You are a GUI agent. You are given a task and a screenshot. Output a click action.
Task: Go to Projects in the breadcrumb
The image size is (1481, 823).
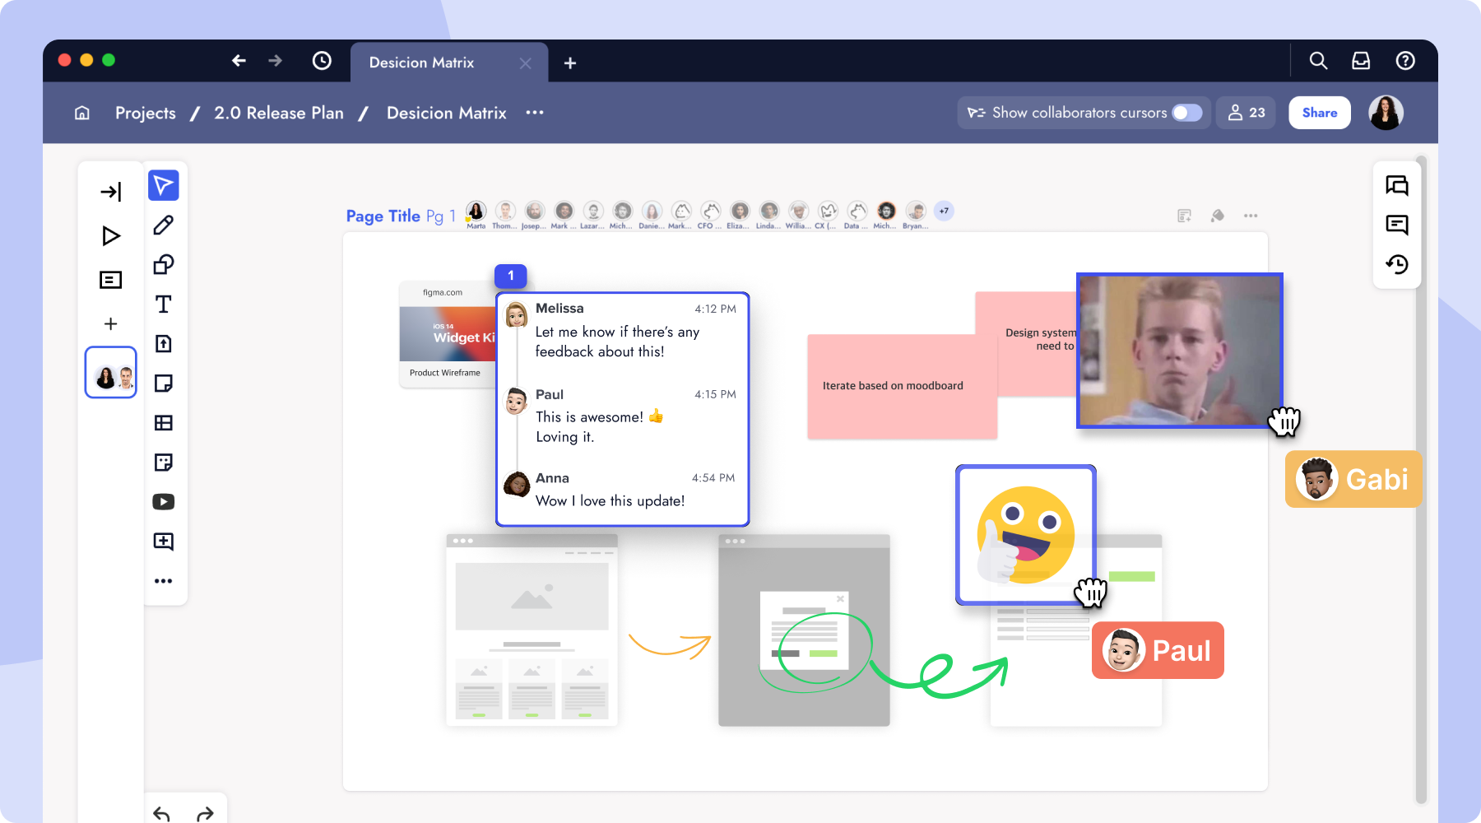(x=145, y=113)
